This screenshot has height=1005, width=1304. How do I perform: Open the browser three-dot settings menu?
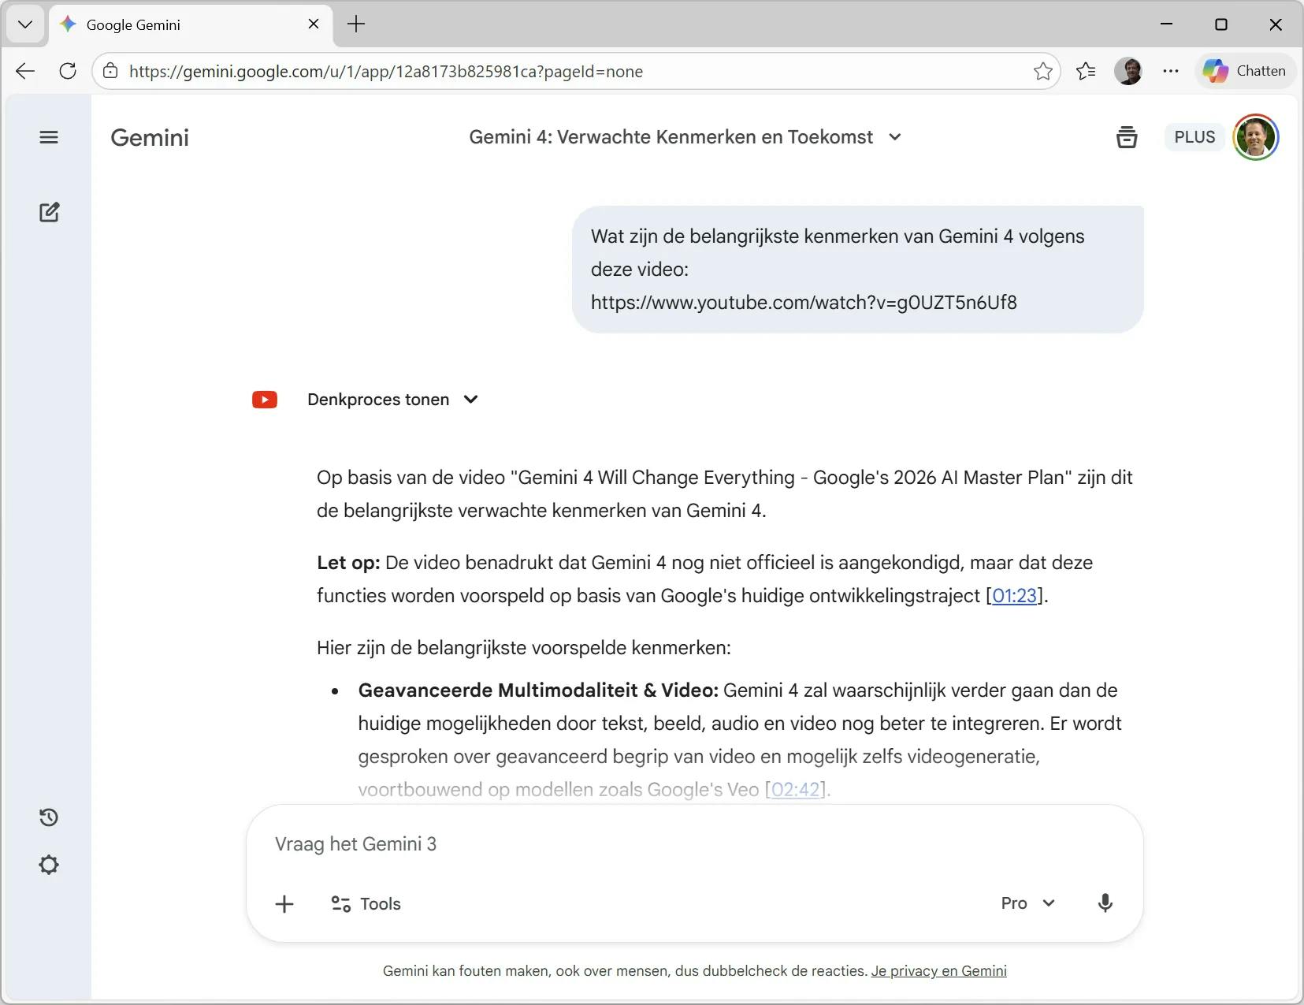click(1171, 71)
